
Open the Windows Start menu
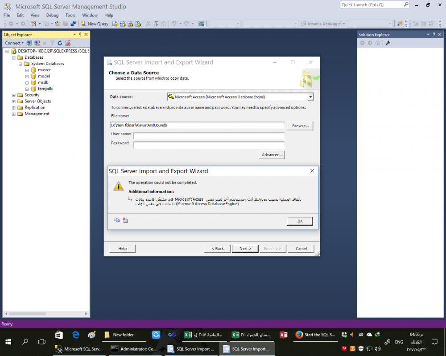8,342
